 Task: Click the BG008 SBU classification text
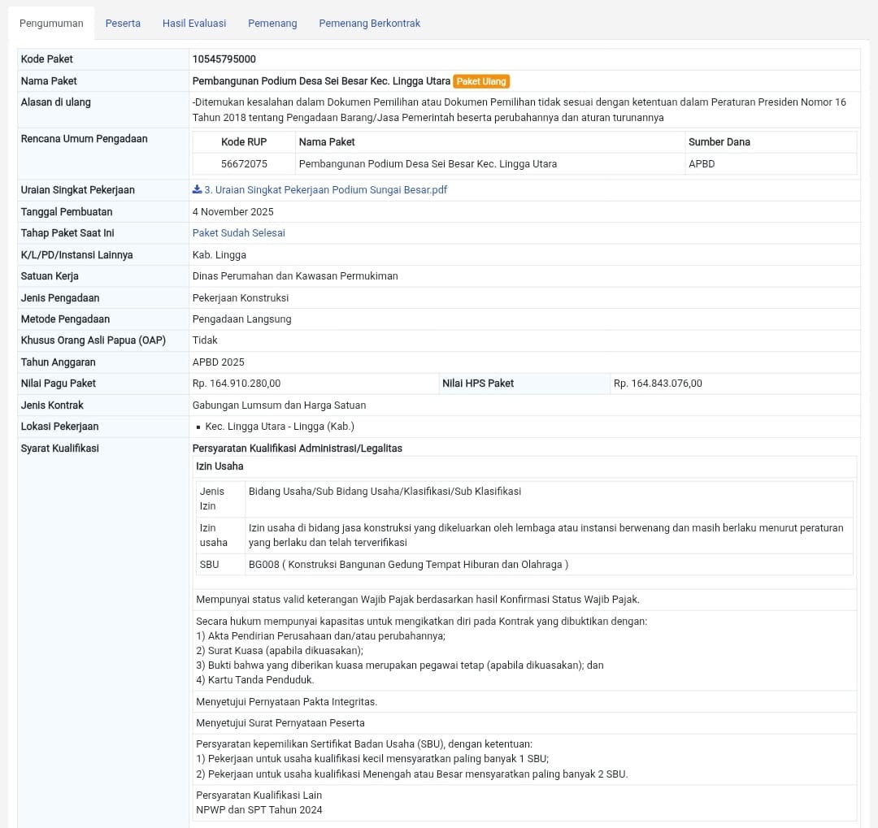(x=408, y=565)
